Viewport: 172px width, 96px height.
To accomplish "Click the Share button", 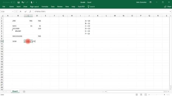I will coord(168,7).
